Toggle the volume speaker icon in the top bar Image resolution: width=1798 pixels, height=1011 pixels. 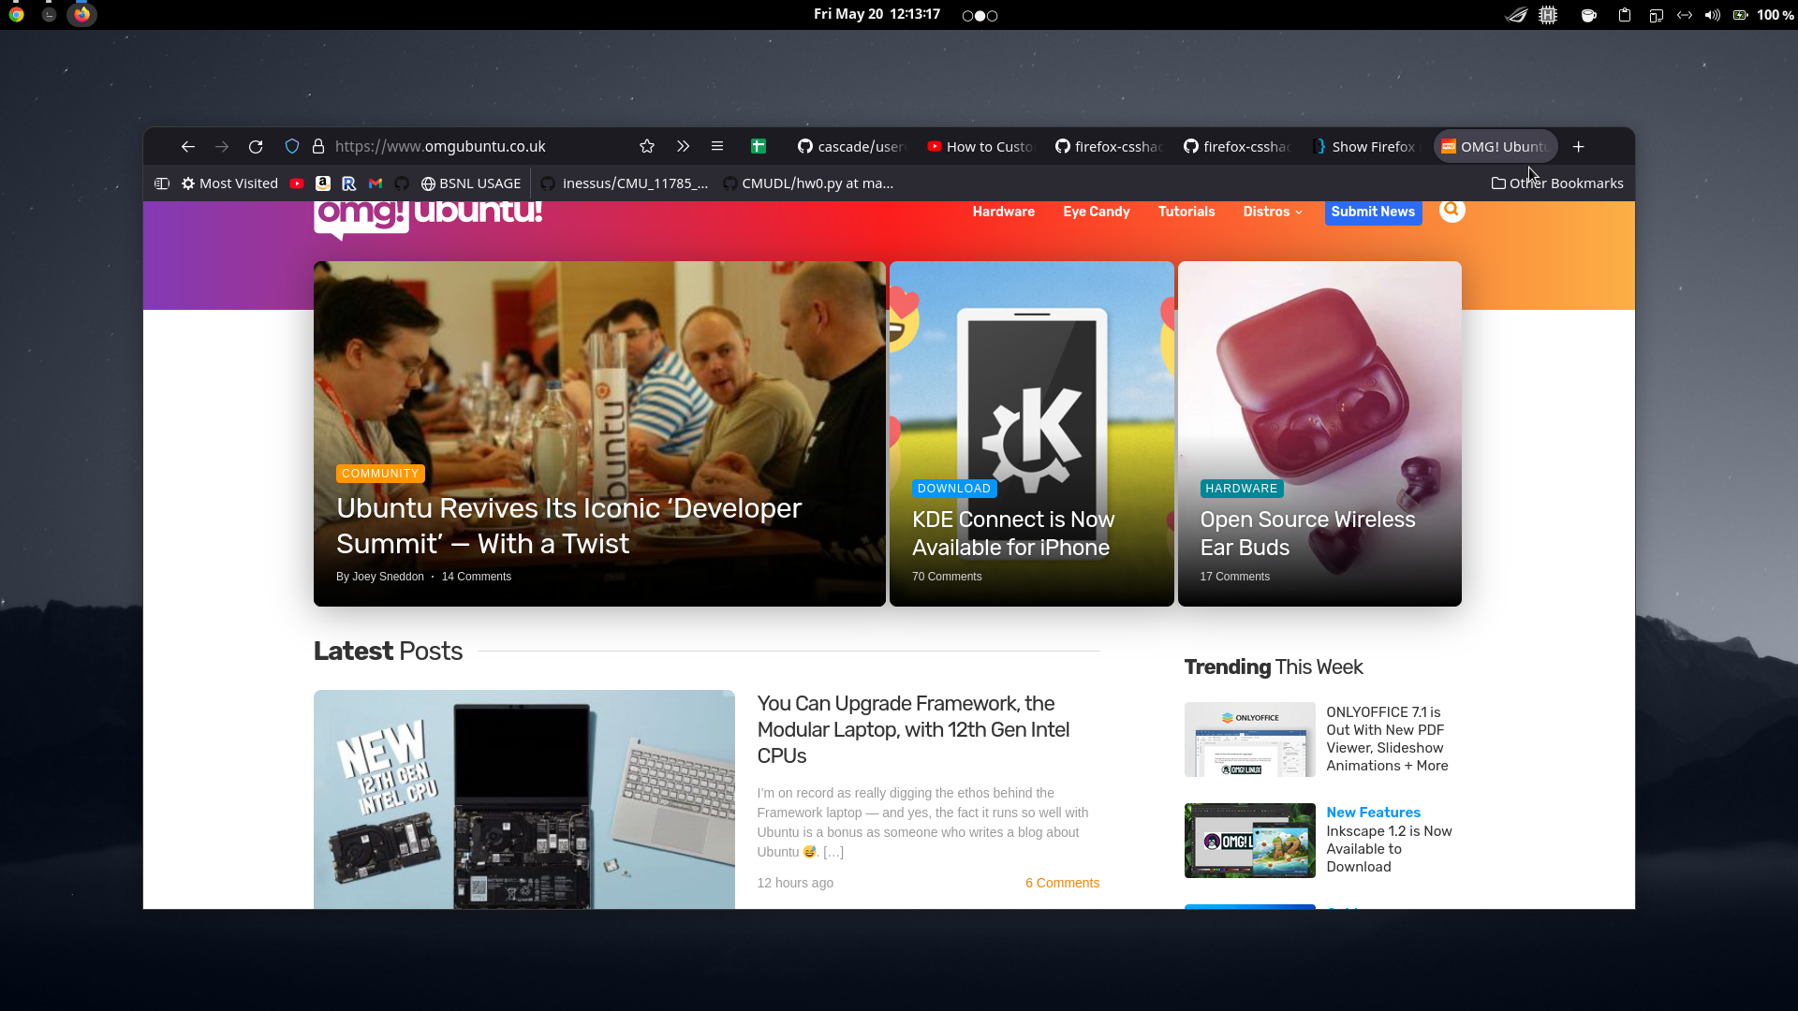coord(1712,15)
